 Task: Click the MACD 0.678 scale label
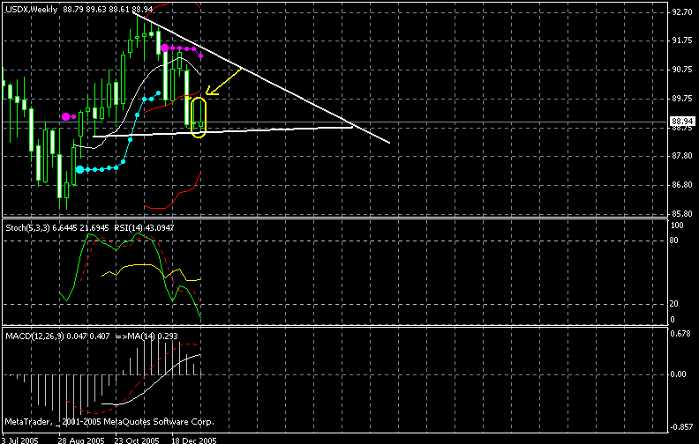pyautogui.click(x=679, y=334)
